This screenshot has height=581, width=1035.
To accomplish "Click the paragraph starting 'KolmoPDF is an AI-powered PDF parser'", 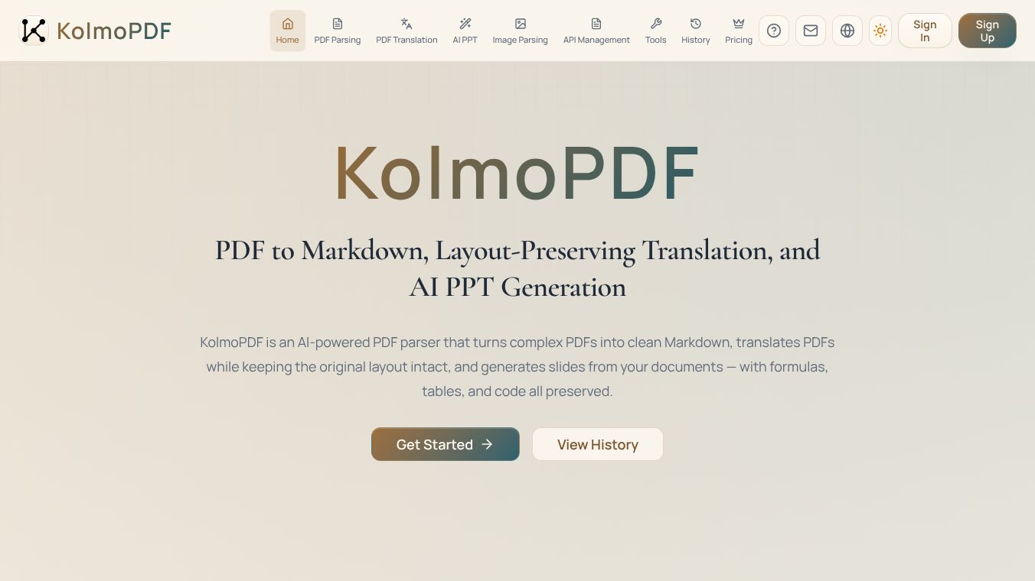I will point(517,367).
